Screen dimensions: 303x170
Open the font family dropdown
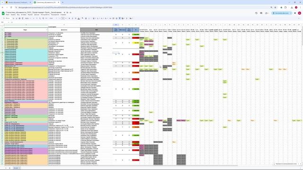click(x=53, y=18)
